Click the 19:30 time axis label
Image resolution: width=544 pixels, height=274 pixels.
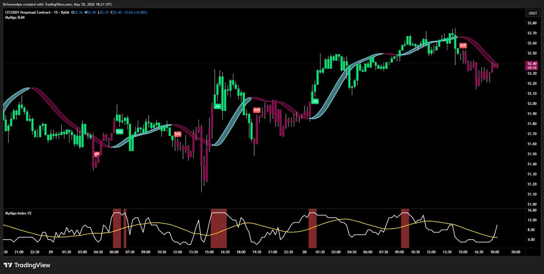257,251
